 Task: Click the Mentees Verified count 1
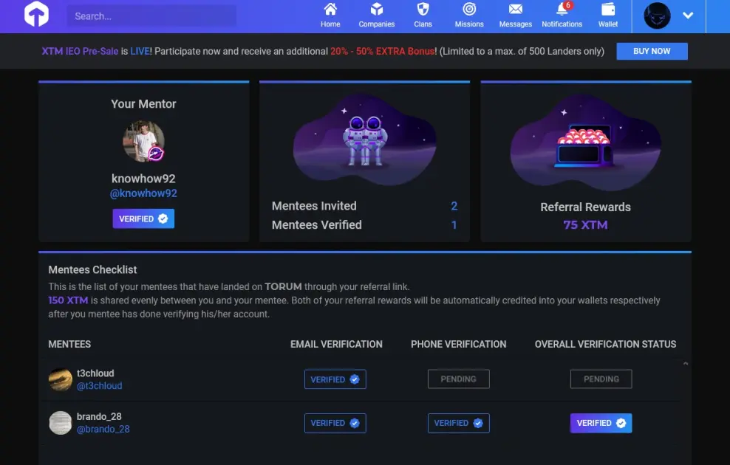point(454,225)
